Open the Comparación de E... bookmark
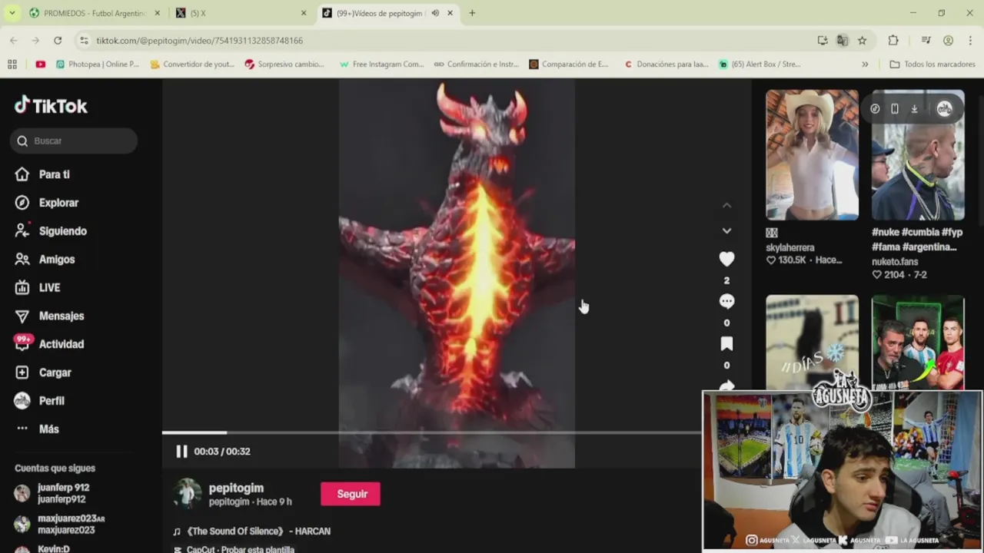The width and height of the screenshot is (984, 553). tap(569, 65)
